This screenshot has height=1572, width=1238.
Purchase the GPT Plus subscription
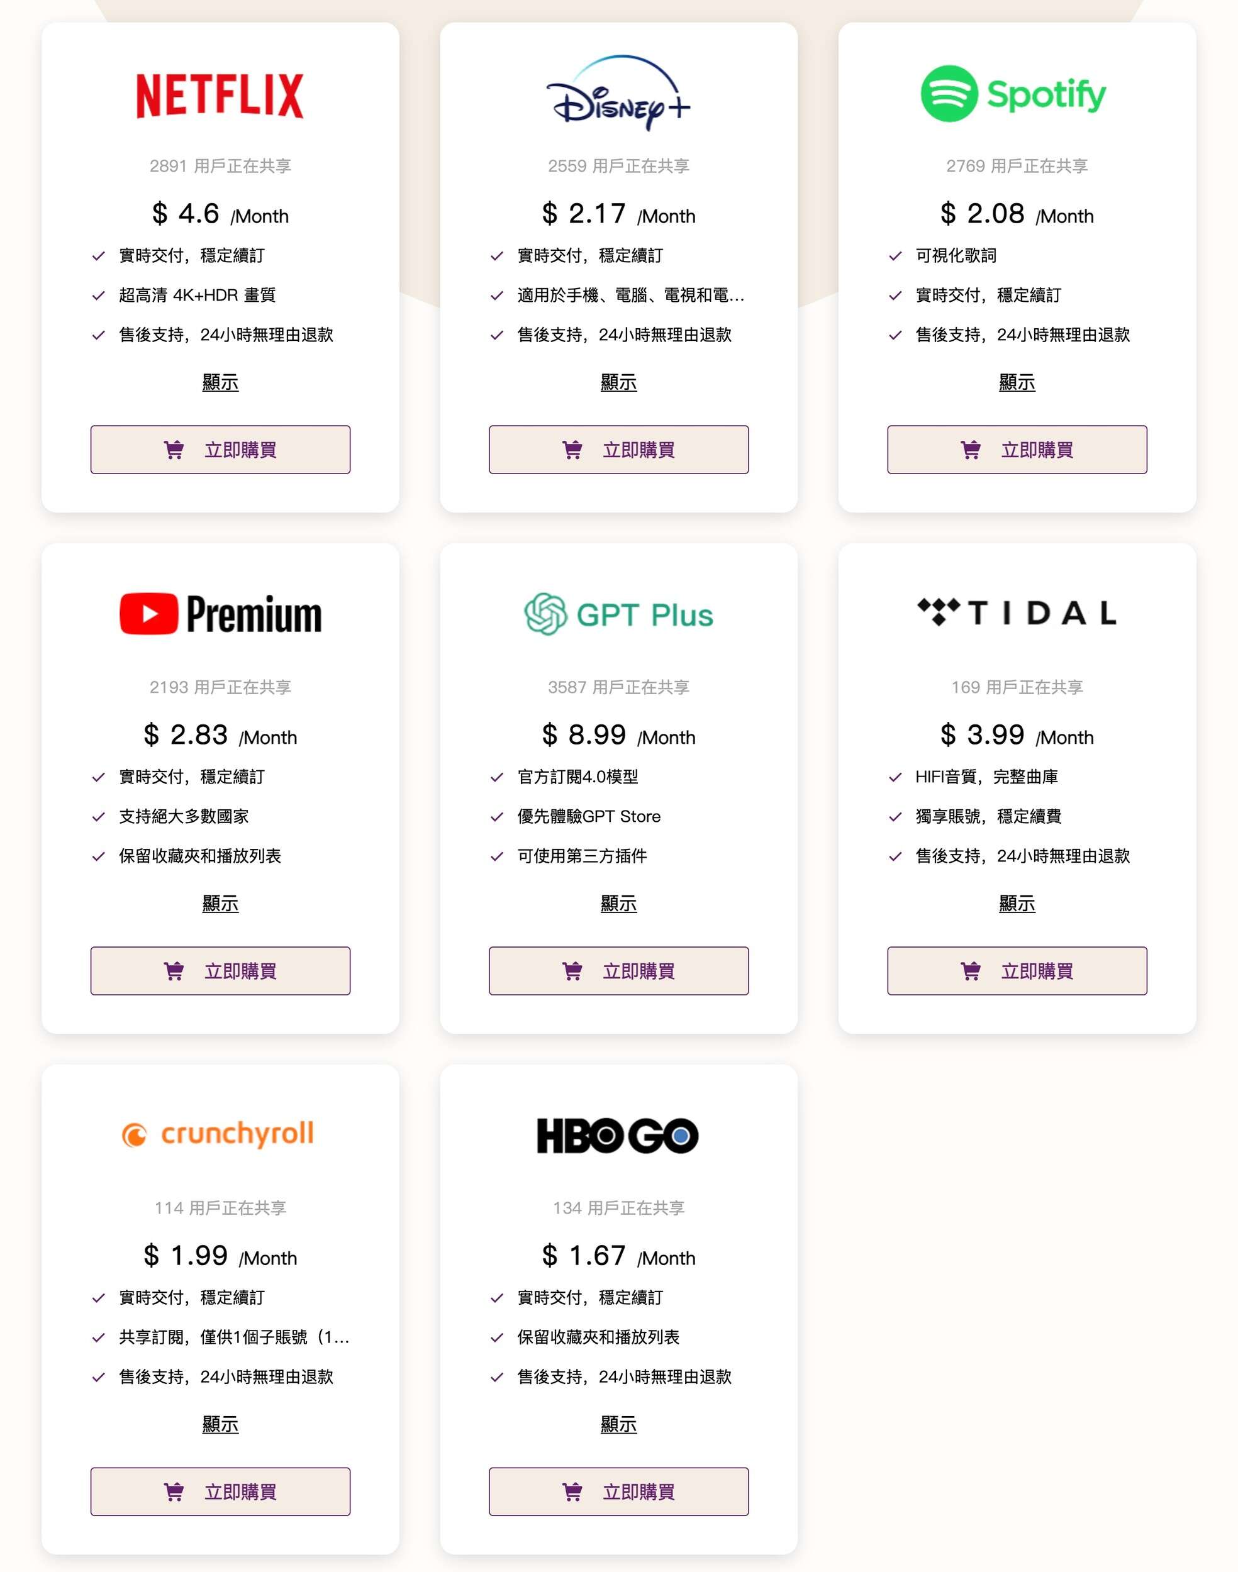coord(618,971)
